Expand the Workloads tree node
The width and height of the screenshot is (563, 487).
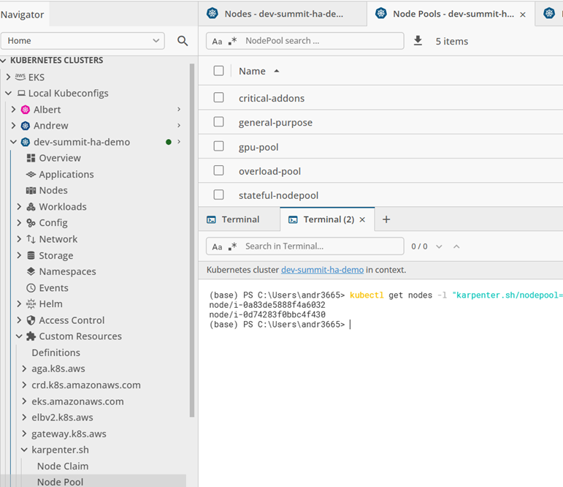tap(20, 207)
